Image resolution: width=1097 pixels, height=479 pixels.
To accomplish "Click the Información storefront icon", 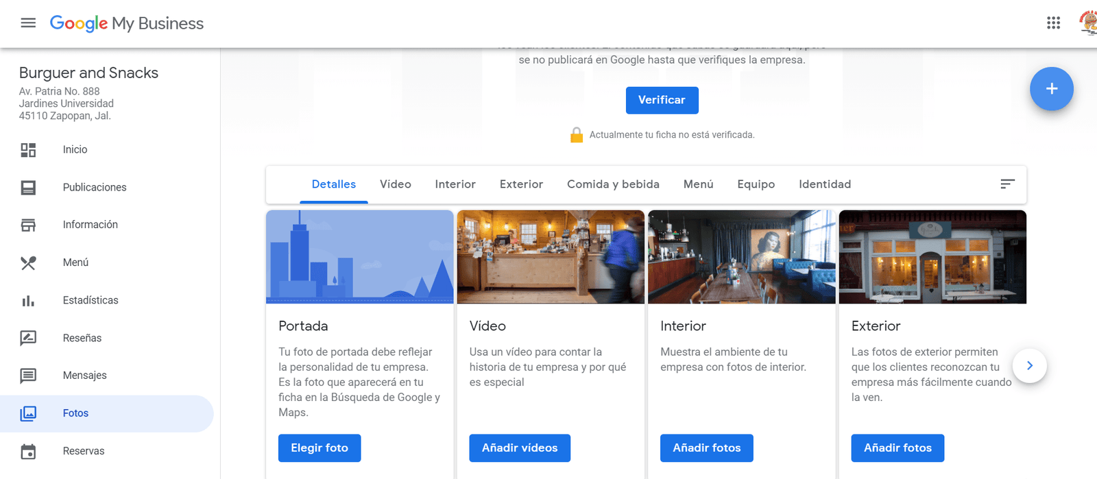I will point(28,225).
